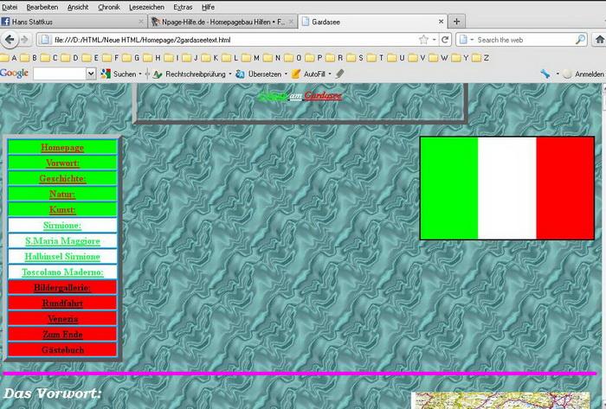
Task: Click the Italian flag image
Action: 507,188
